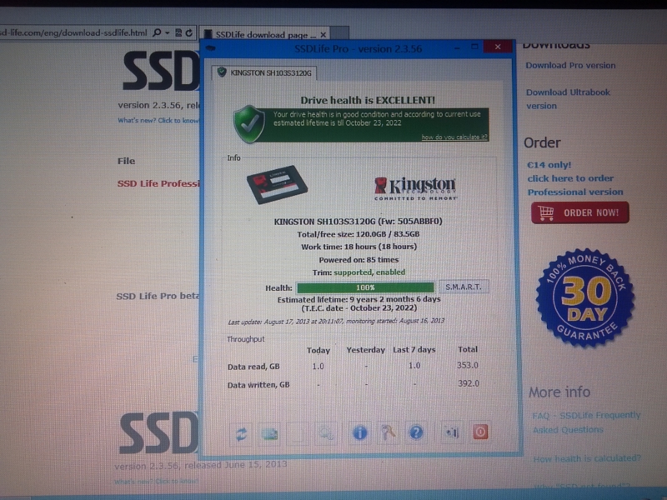
Task: Maximize the SSDLife Pro window
Action: click(474, 47)
